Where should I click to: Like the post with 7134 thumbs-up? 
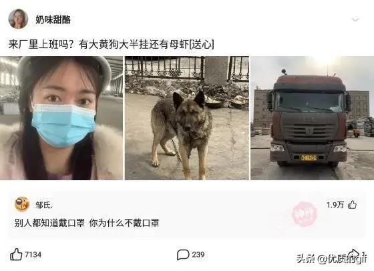(x=16, y=254)
